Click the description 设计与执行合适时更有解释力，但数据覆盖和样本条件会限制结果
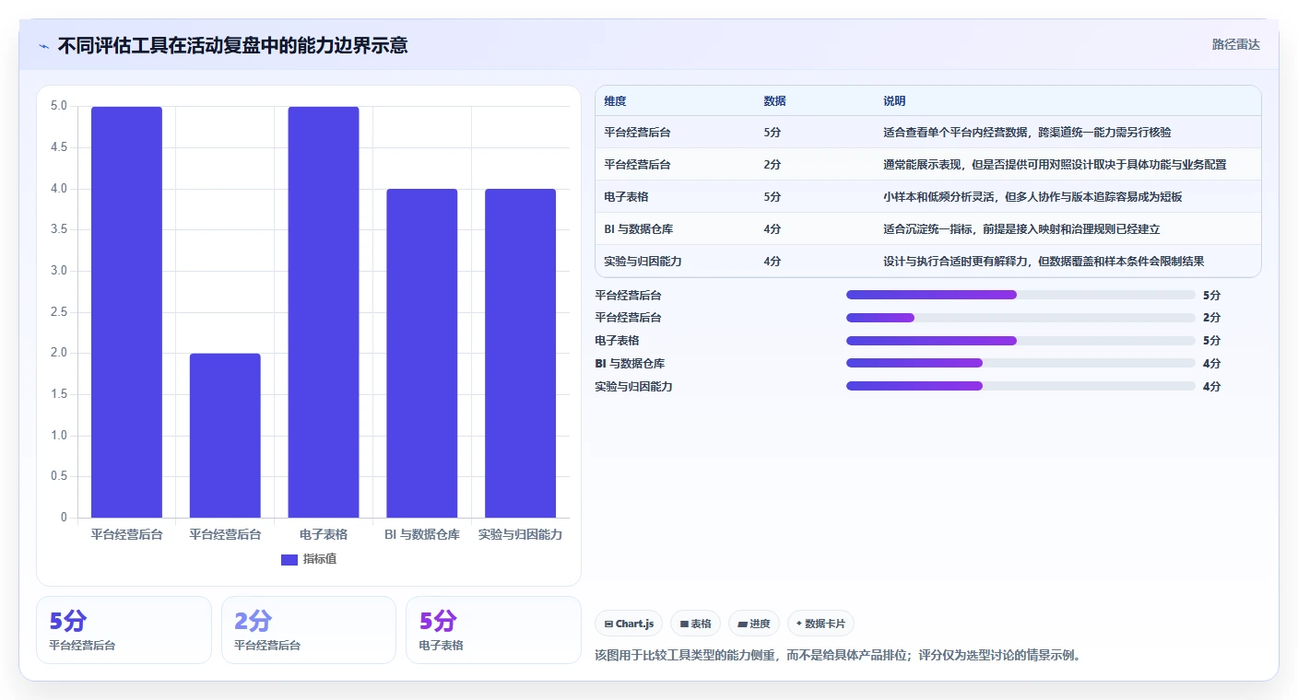This screenshot has height=700, width=1298. [1044, 262]
